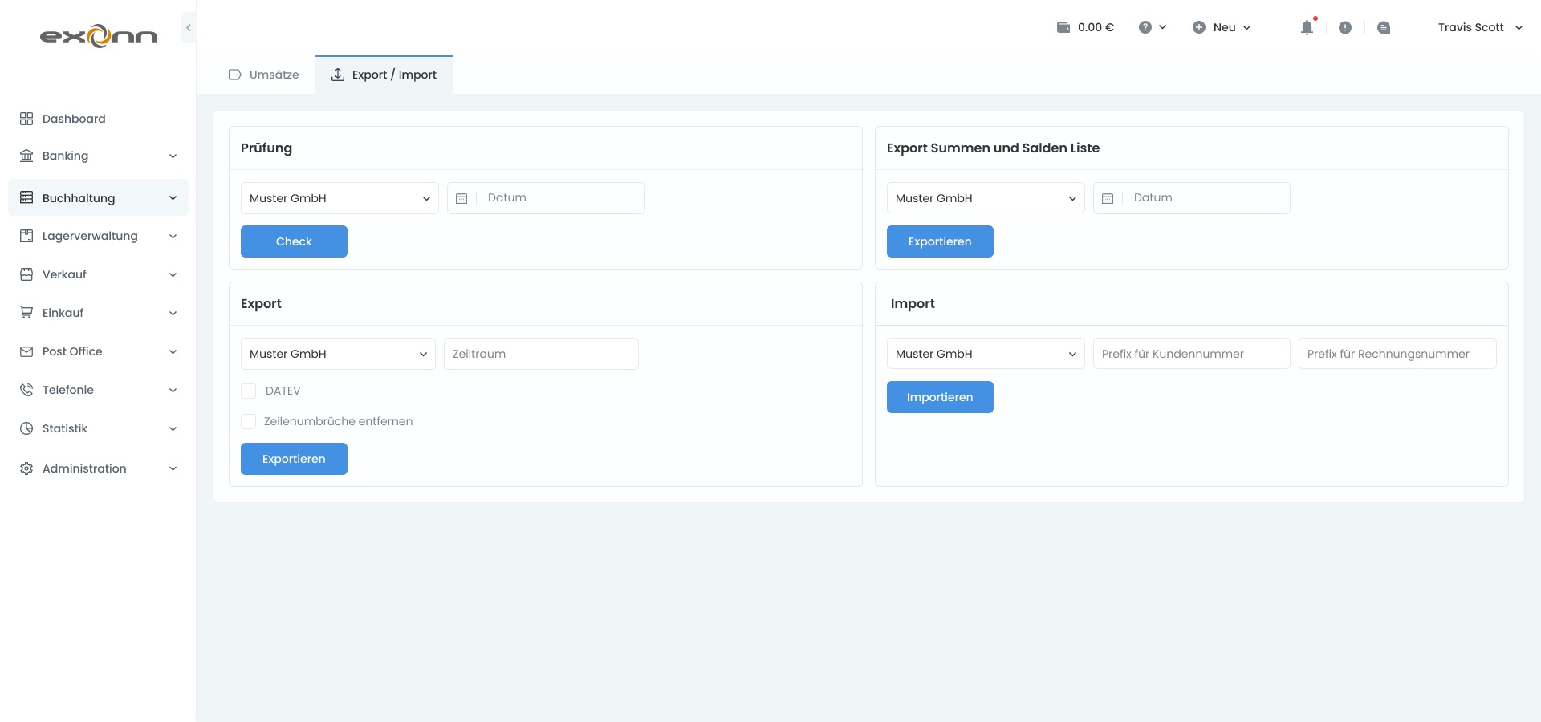Expand the Statistik chevron
Viewport: 1541px width, 722px height.
[173, 429]
